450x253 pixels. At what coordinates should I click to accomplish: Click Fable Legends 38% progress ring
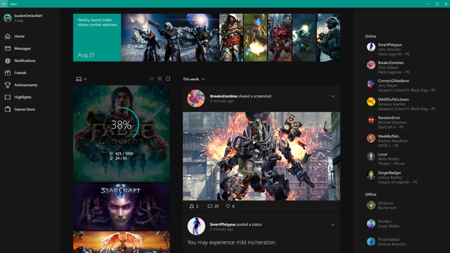[121, 124]
